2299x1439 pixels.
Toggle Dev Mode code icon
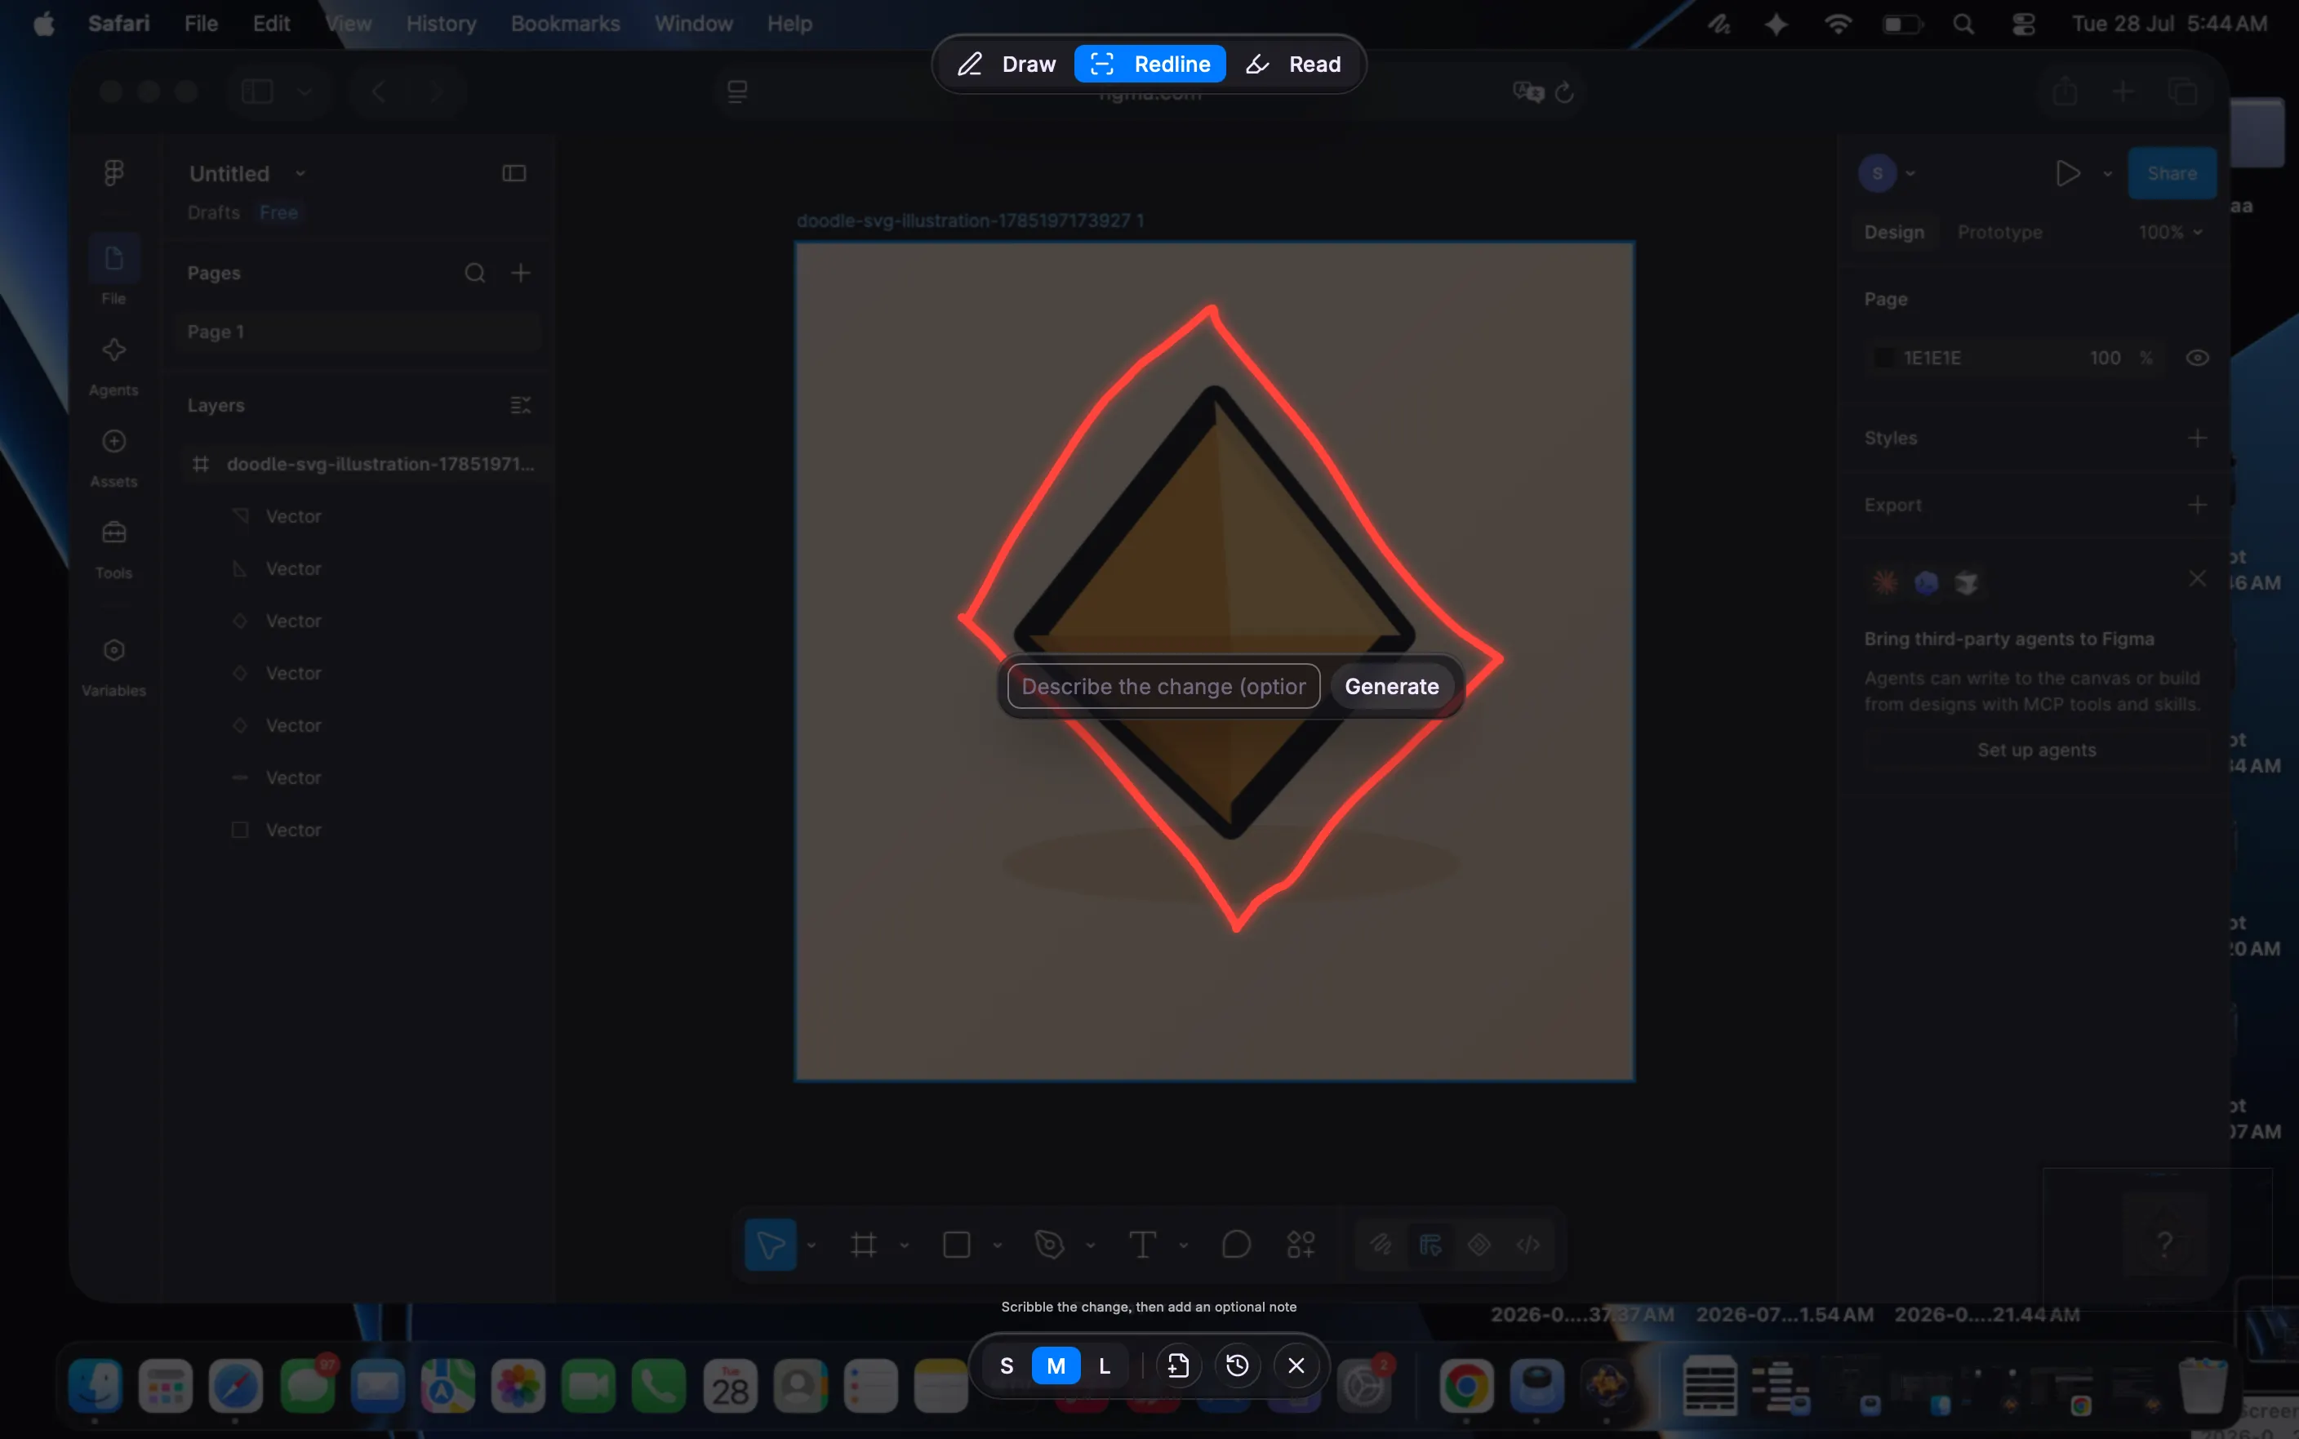1527,1244
